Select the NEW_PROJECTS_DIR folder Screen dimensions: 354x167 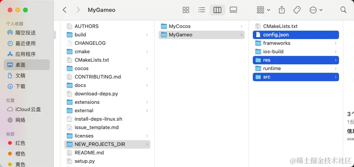(x=107, y=144)
